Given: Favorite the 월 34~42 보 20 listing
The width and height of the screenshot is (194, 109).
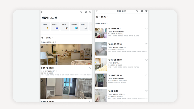Looking at the screenshot, I should [90, 68].
